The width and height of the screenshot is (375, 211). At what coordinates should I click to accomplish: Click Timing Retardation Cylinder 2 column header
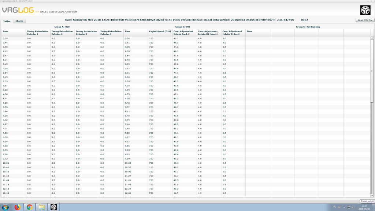pos(62,33)
